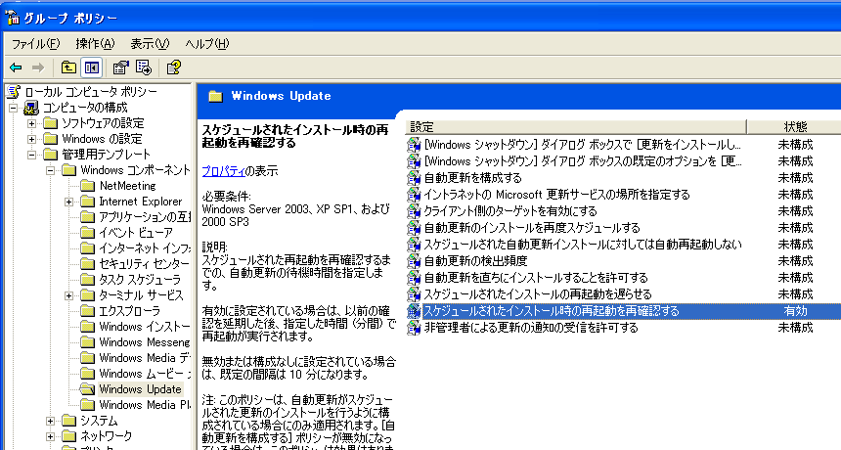Select スケジュールされた自動更新インストールに対しては自動再起動しない row
This screenshot has height=450, width=841.
583,244
